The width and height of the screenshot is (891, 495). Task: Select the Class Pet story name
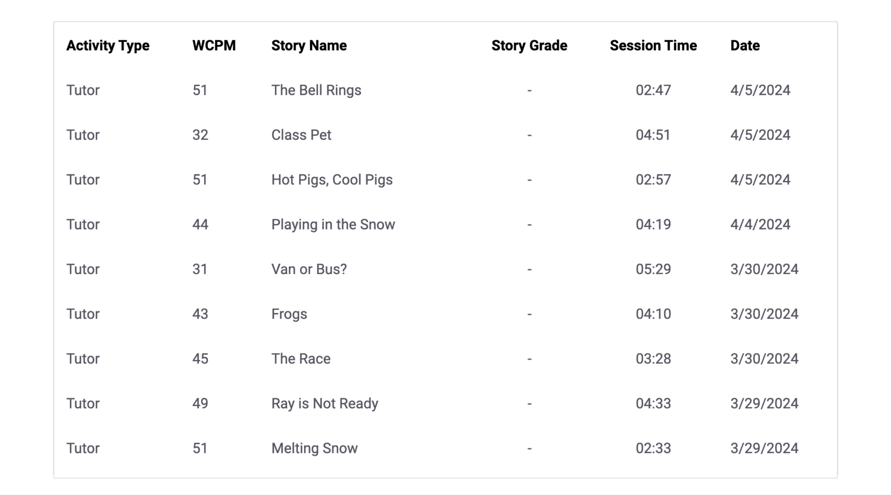tap(301, 135)
